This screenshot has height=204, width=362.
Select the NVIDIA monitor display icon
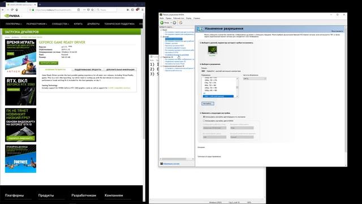coord(212,50)
